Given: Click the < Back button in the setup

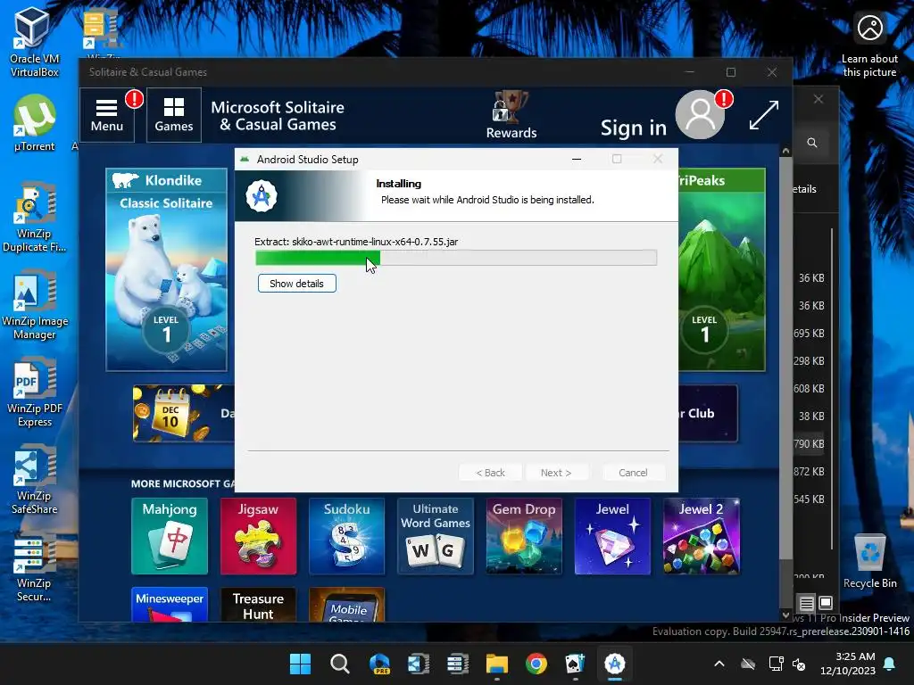Looking at the screenshot, I should click(x=490, y=473).
